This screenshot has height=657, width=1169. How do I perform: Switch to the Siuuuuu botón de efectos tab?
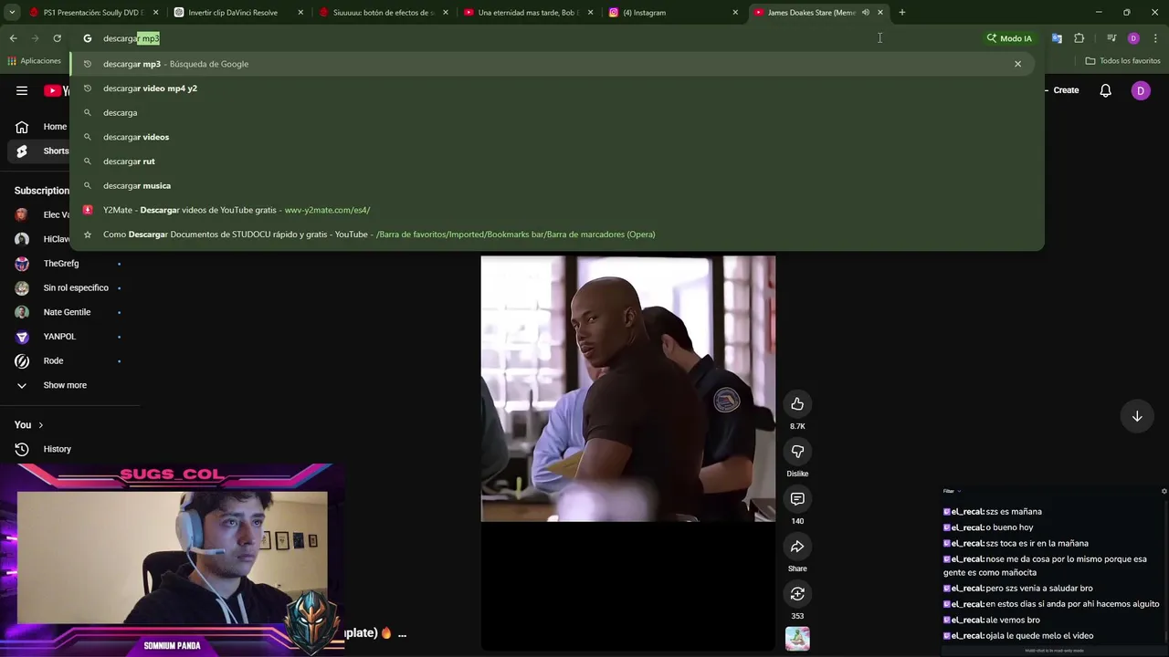click(x=384, y=13)
